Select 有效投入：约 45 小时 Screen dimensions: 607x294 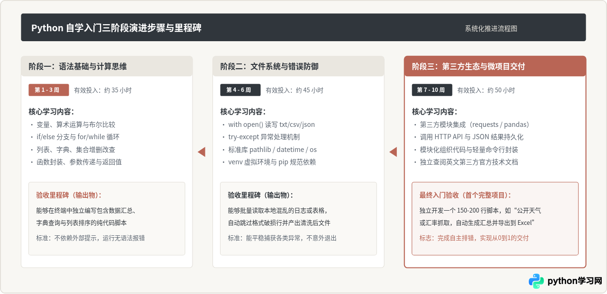click(x=294, y=90)
